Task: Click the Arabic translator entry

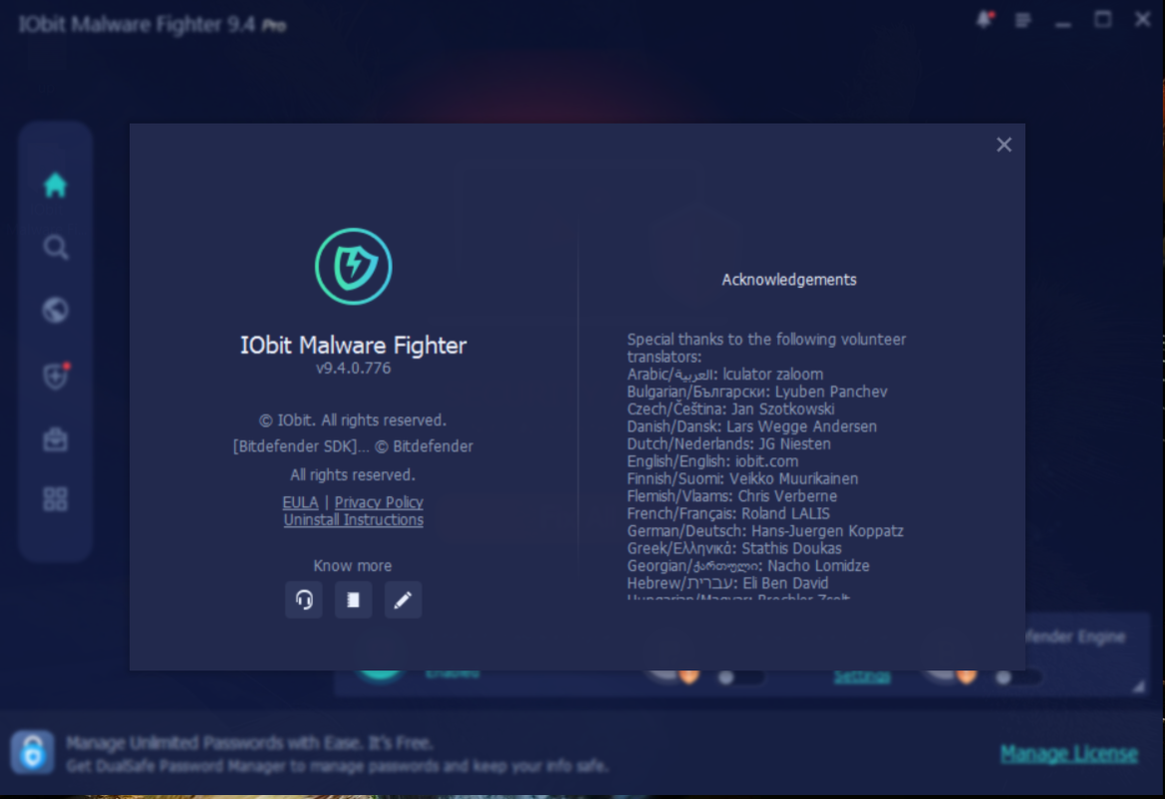Action: (725, 375)
